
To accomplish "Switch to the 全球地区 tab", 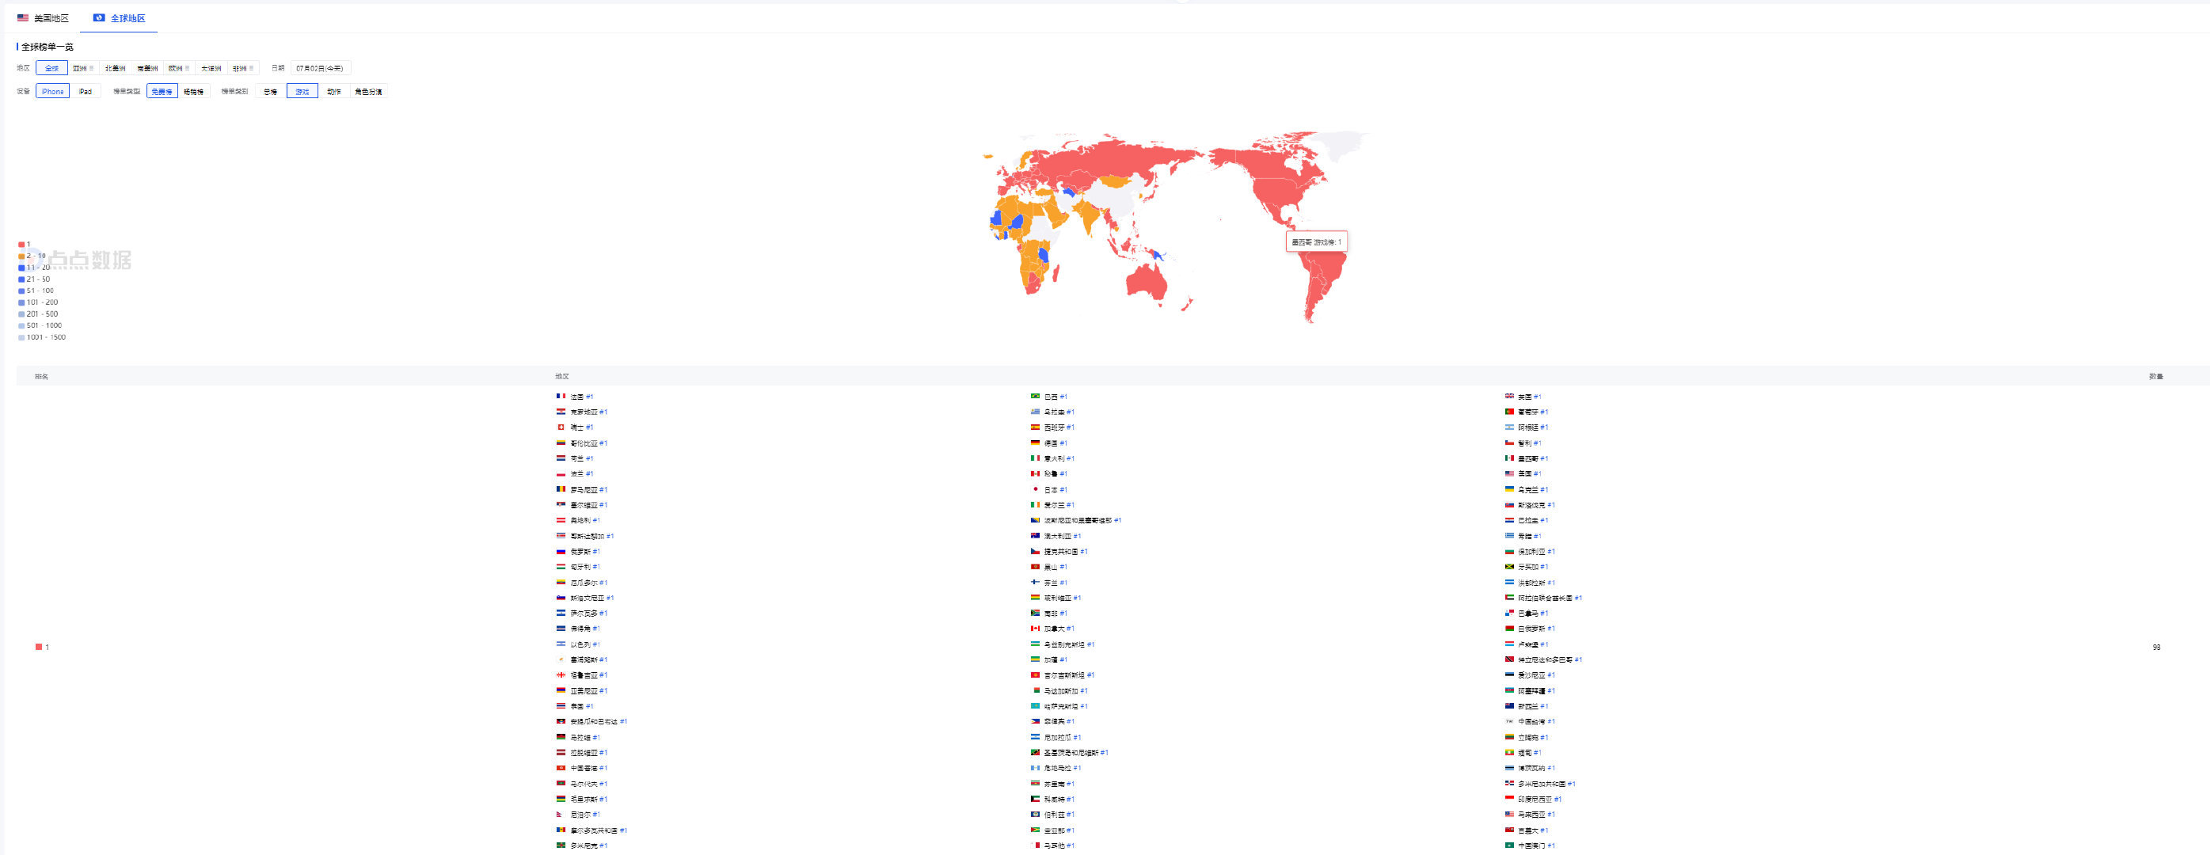I will pos(120,18).
